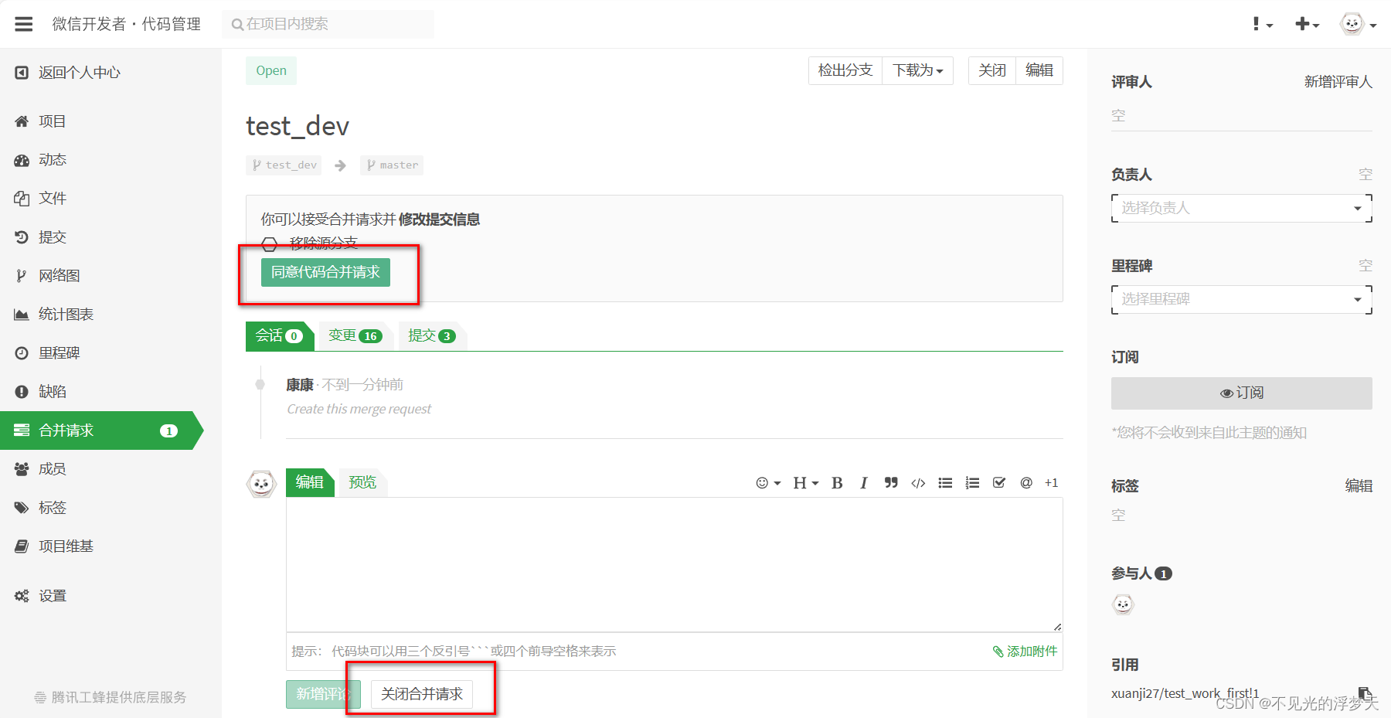Select comment 编辑 tab
Viewport: 1391px width, 718px height.
click(309, 482)
